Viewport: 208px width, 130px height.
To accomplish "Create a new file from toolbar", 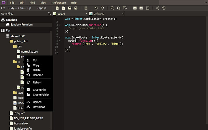I will 57,8.
